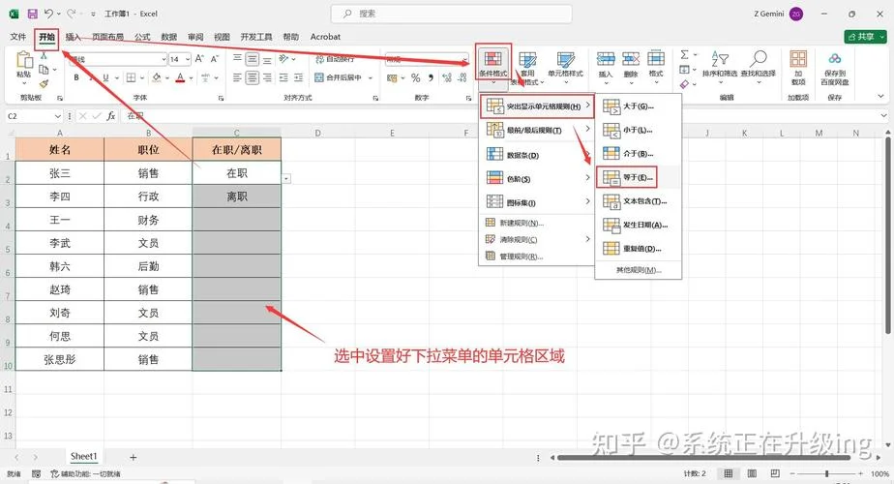
Task: Decrease font size with smaller A icon
Action: point(215,59)
